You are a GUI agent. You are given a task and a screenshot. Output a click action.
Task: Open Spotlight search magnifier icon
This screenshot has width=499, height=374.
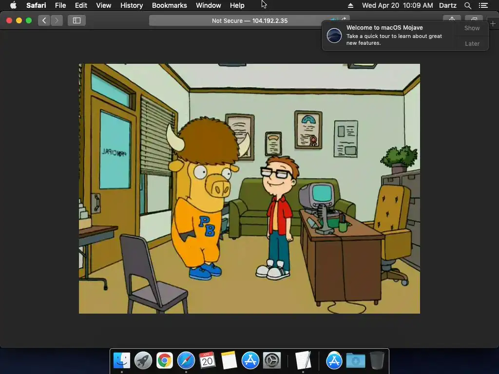pos(467,5)
